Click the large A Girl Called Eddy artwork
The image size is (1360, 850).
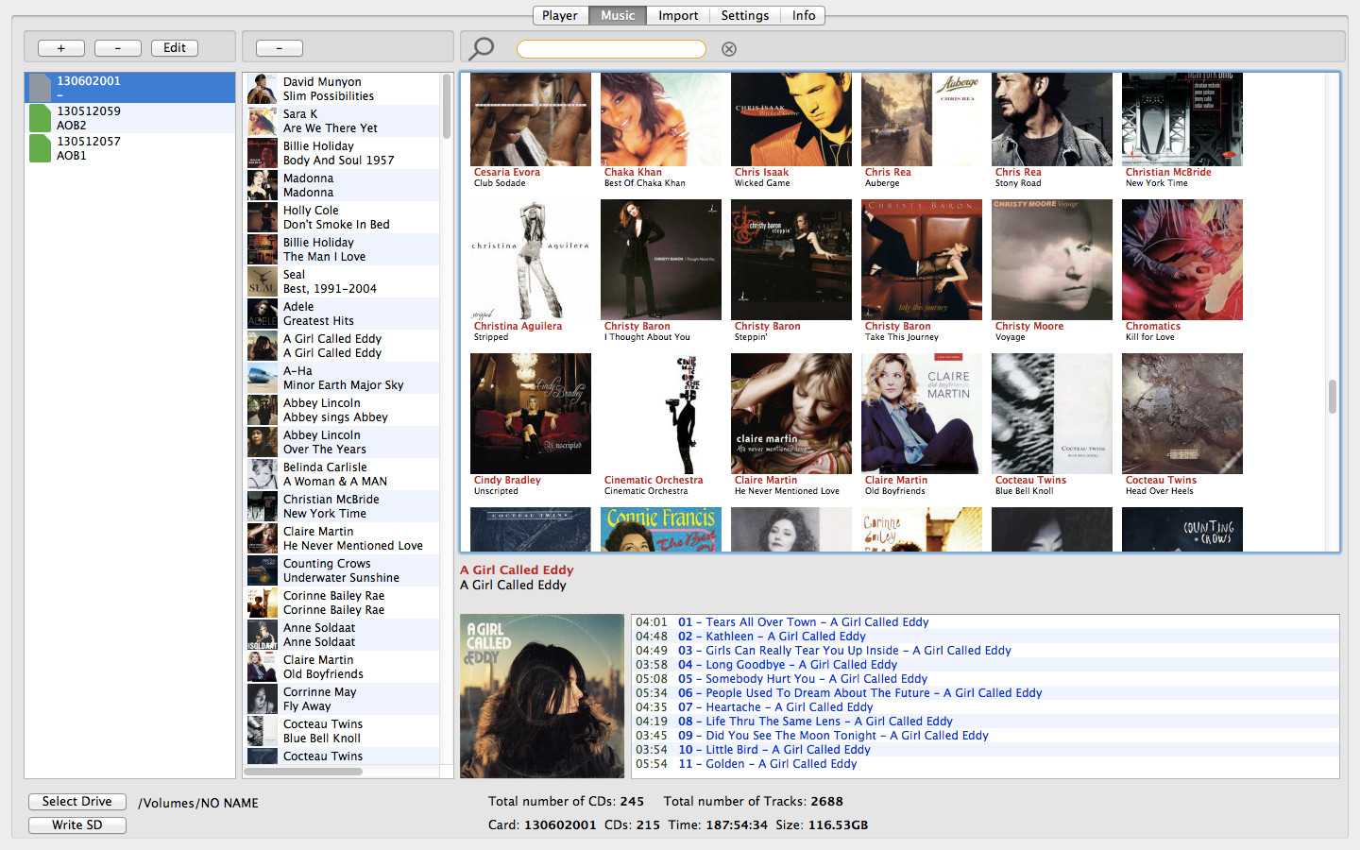tap(542, 696)
